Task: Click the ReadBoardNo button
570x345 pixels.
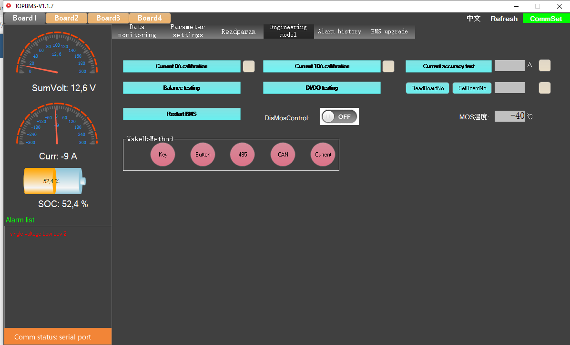Action: 427,88
